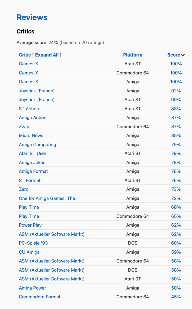Screen dimensions: 192x309
Task: Sort table by Critic column
Action: (x=25, y=55)
